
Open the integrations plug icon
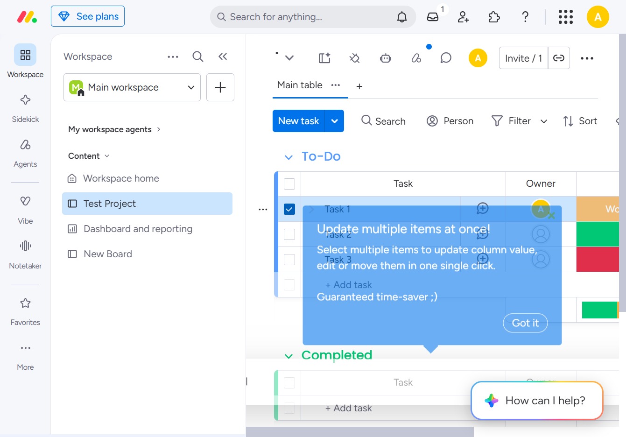point(355,58)
